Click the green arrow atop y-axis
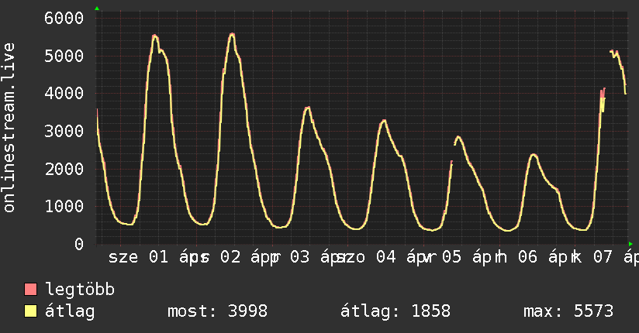Viewport: 639px width, 333px height. click(x=97, y=9)
